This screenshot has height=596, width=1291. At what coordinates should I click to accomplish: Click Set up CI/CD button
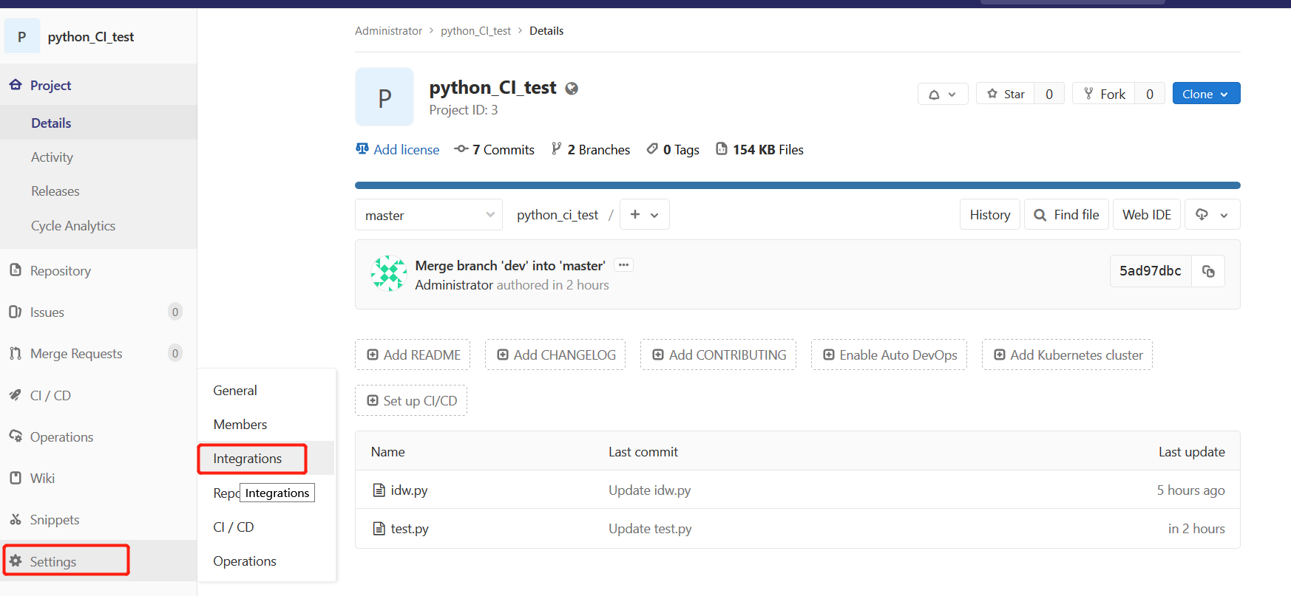click(411, 400)
